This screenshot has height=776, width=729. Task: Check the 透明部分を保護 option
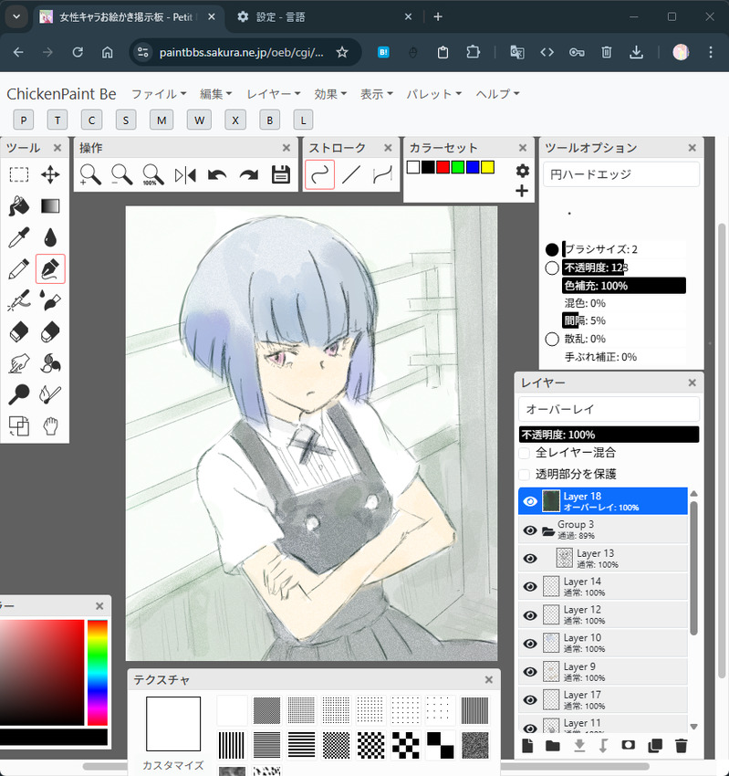pyautogui.click(x=525, y=474)
